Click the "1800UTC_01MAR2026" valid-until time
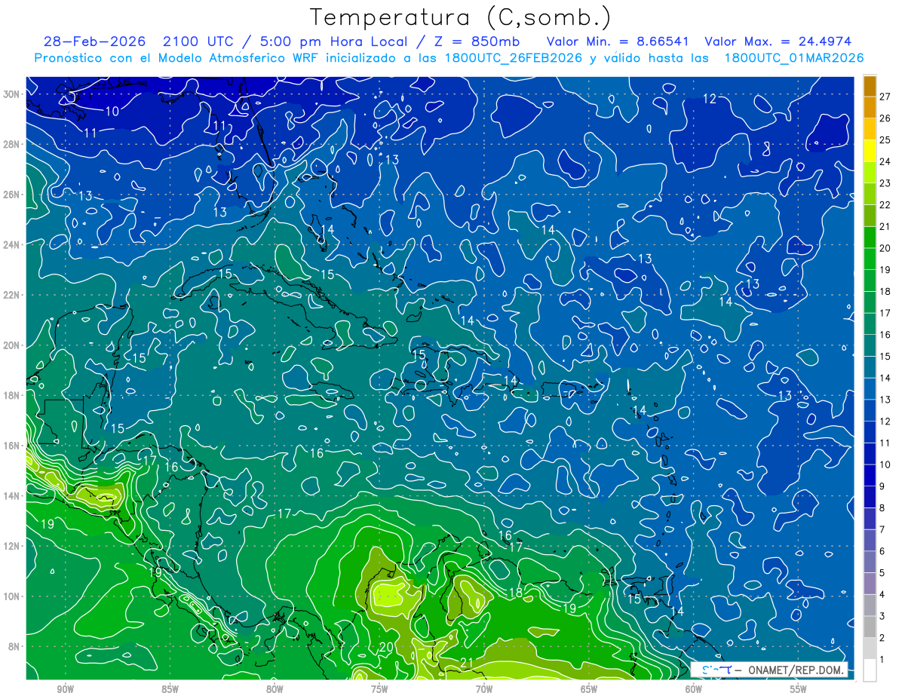This screenshot has height=699, width=905. (794, 58)
